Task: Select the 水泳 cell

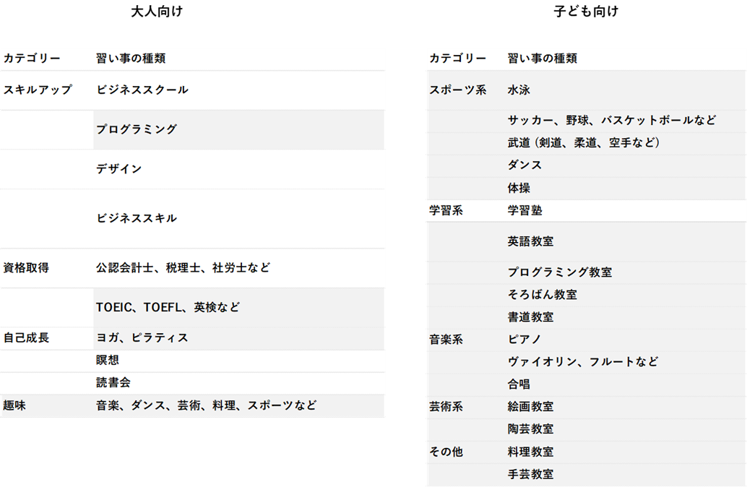Action: point(519,90)
